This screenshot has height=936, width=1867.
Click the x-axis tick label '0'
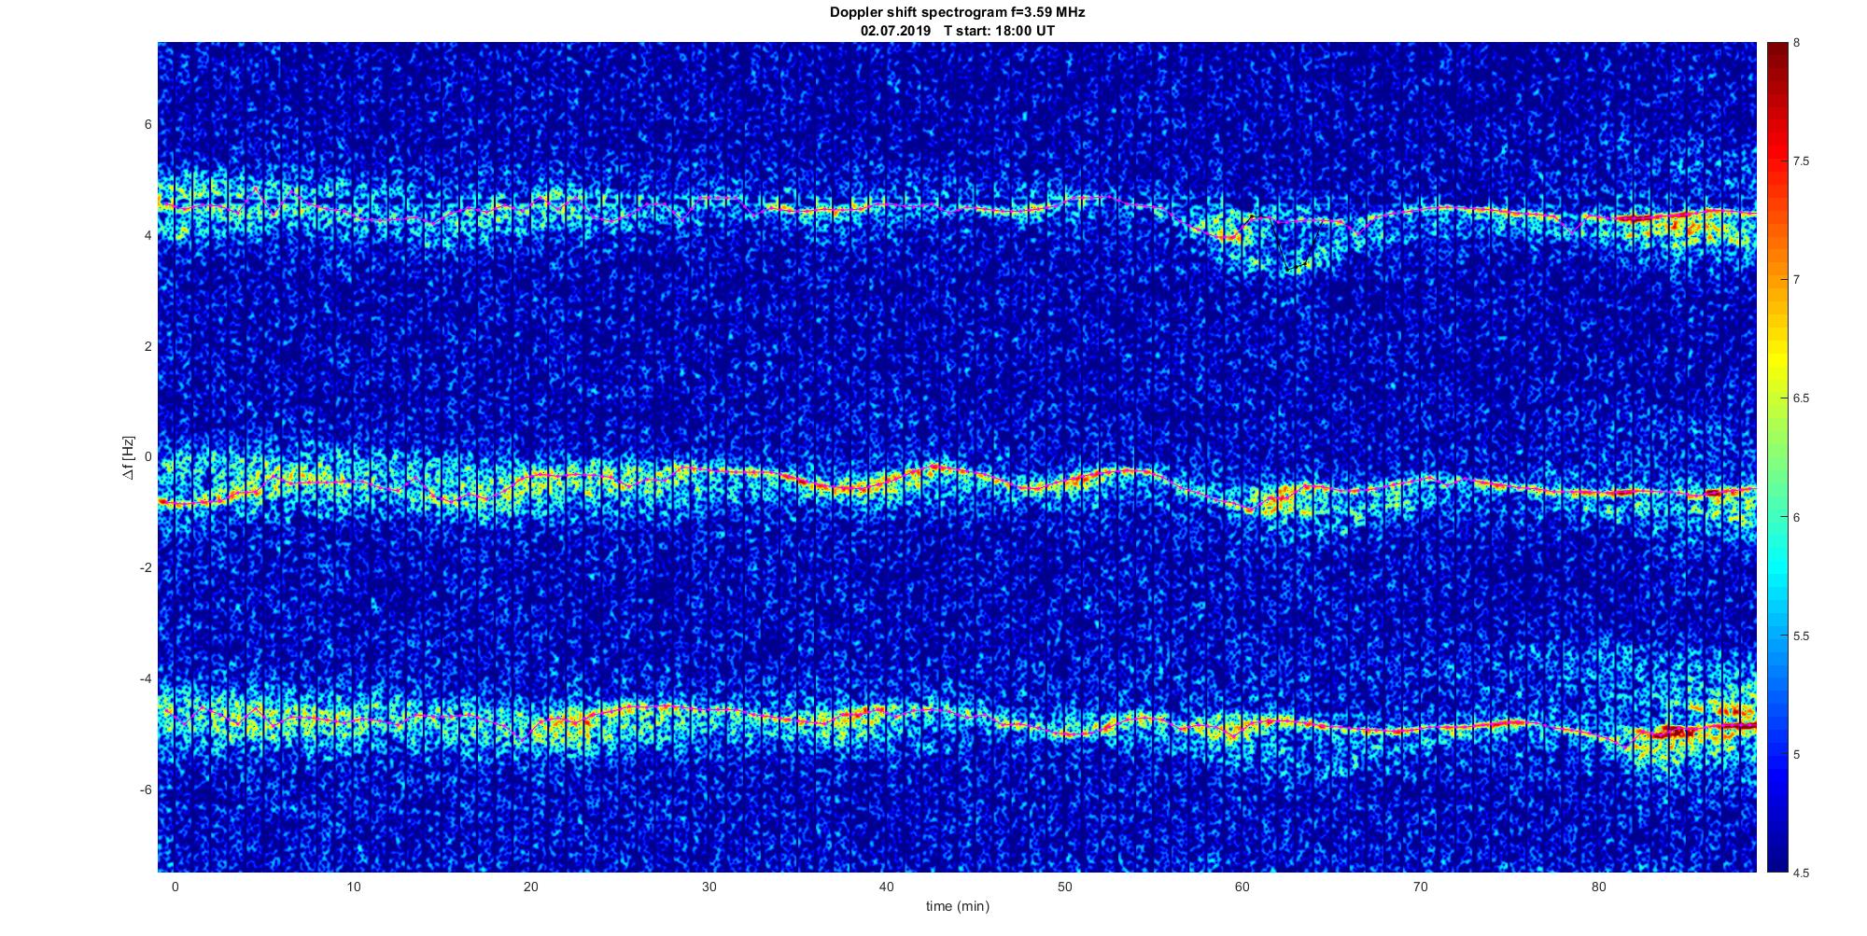tap(175, 887)
